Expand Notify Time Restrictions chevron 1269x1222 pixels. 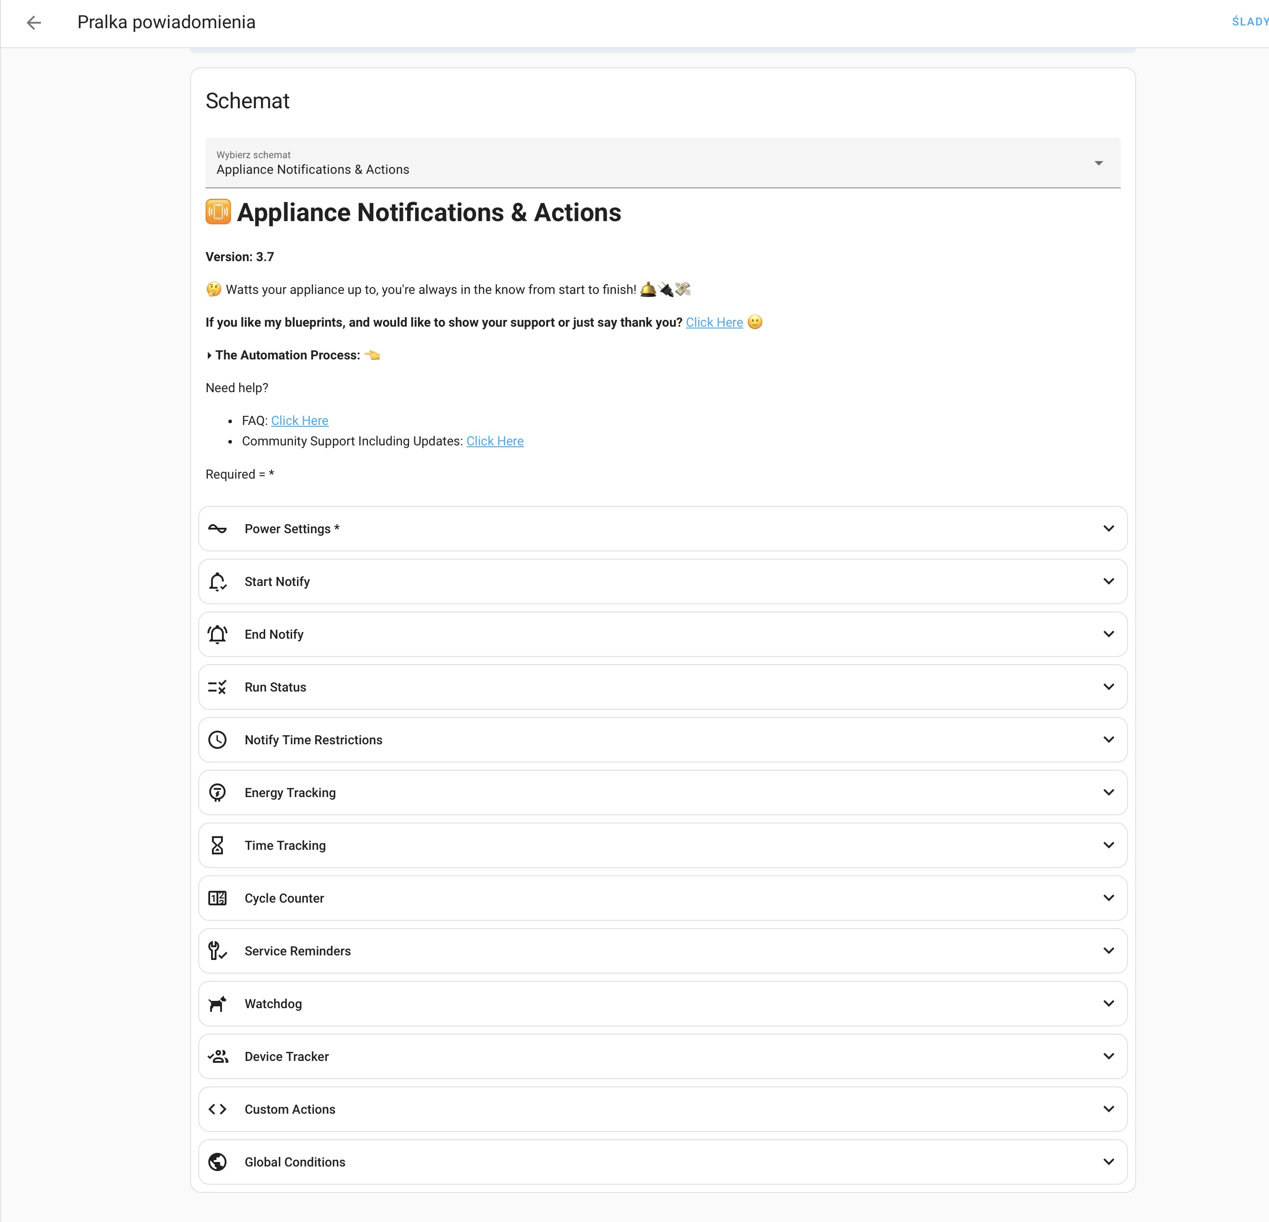[1108, 740]
